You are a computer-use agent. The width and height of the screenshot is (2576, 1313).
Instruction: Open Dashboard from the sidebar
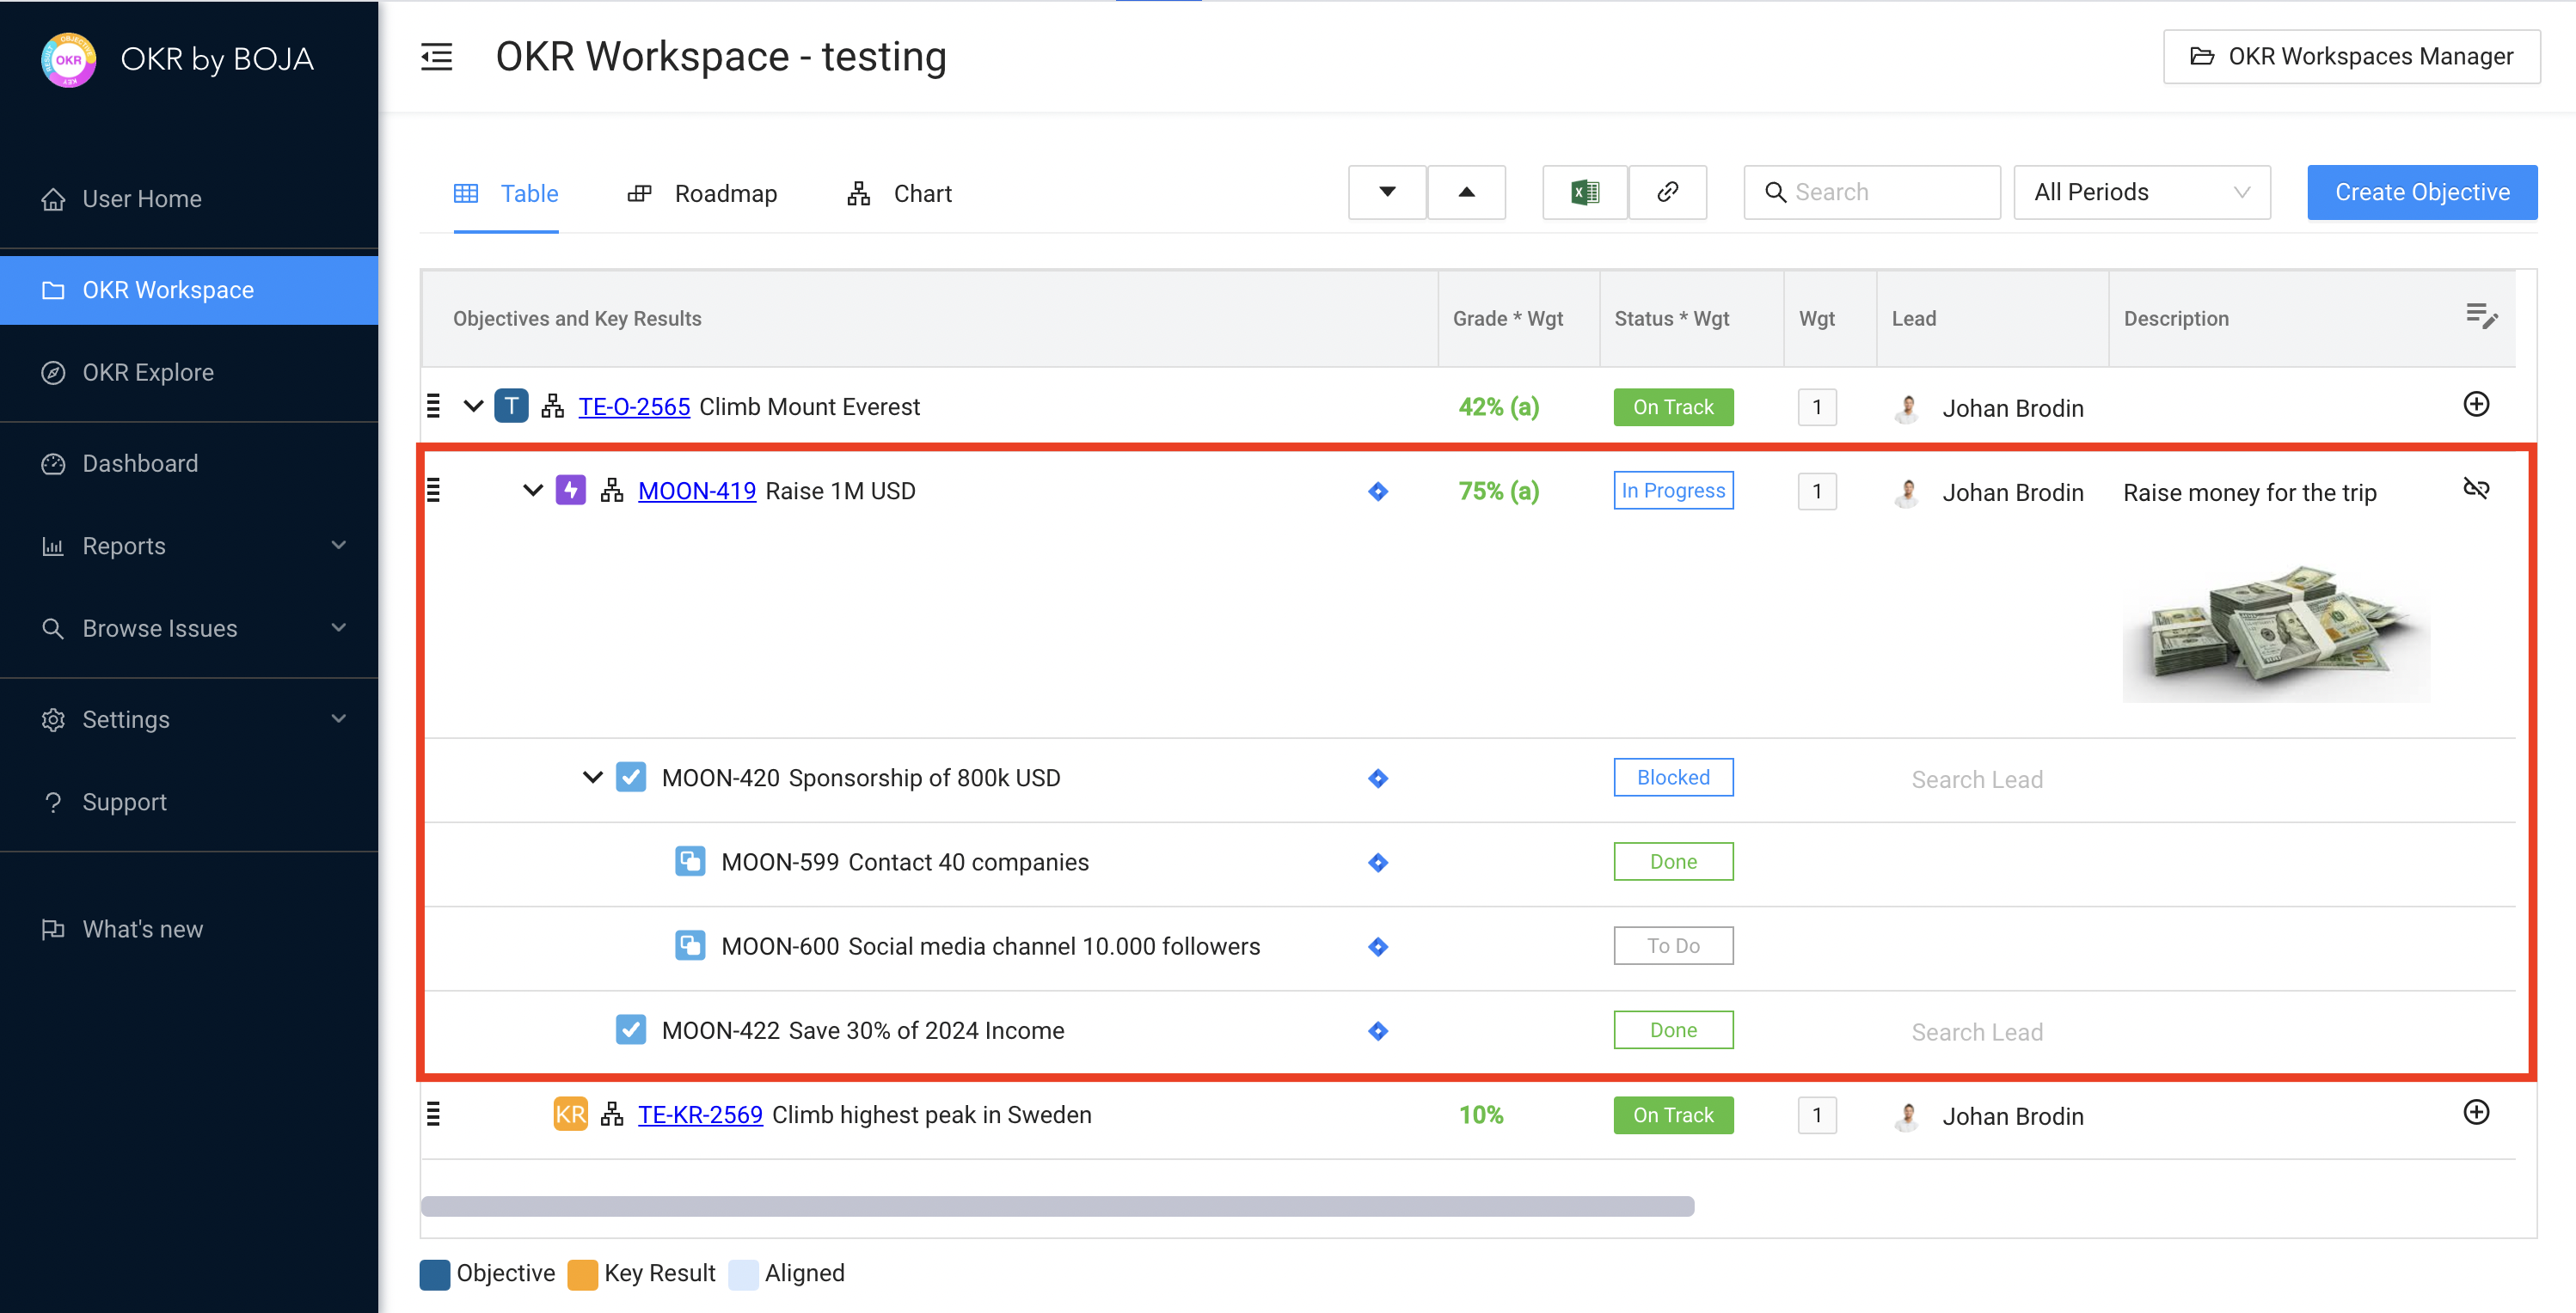tap(140, 464)
